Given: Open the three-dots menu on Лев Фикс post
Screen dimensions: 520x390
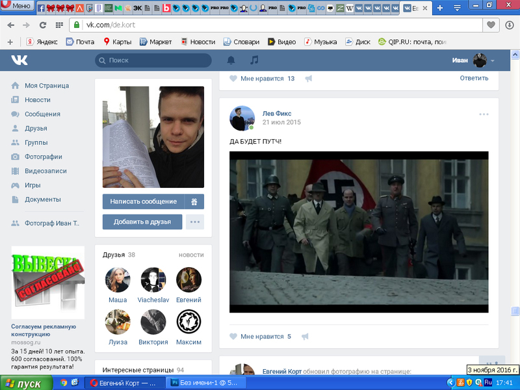Looking at the screenshot, I should (484, 114).
